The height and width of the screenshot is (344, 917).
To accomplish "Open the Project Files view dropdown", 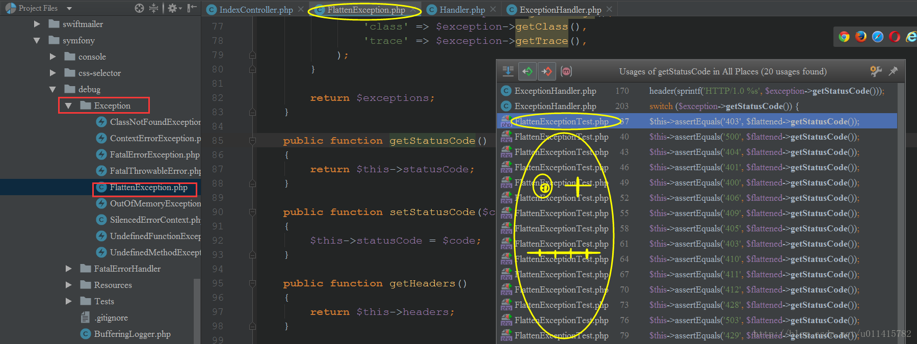I will pos(69,9).
